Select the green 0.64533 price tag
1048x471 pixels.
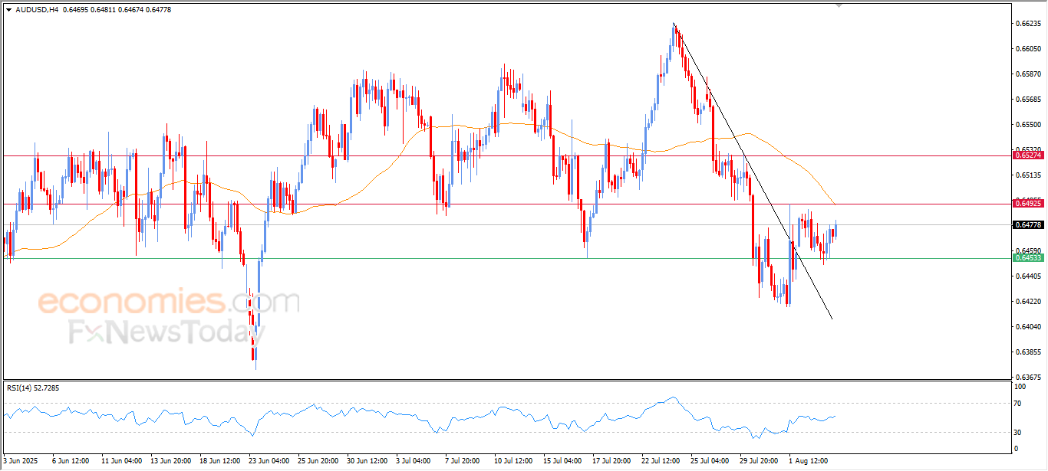tap(1027, 258)
